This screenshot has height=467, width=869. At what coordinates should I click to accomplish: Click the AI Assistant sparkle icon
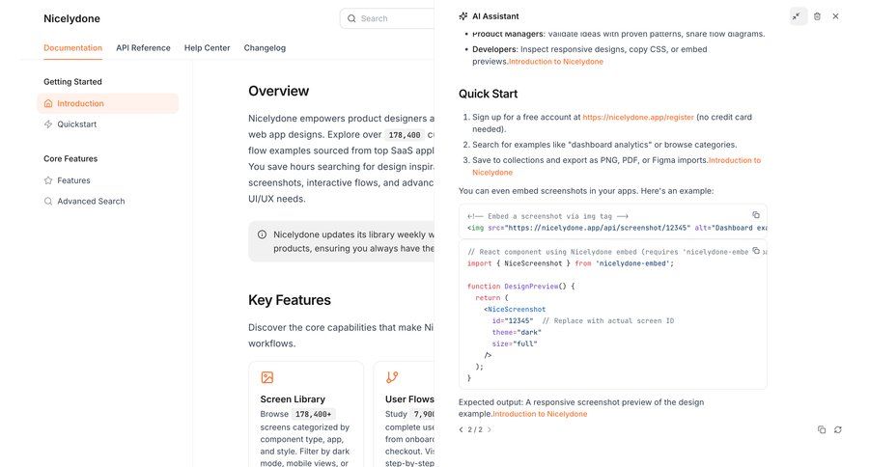pos(463,16)
